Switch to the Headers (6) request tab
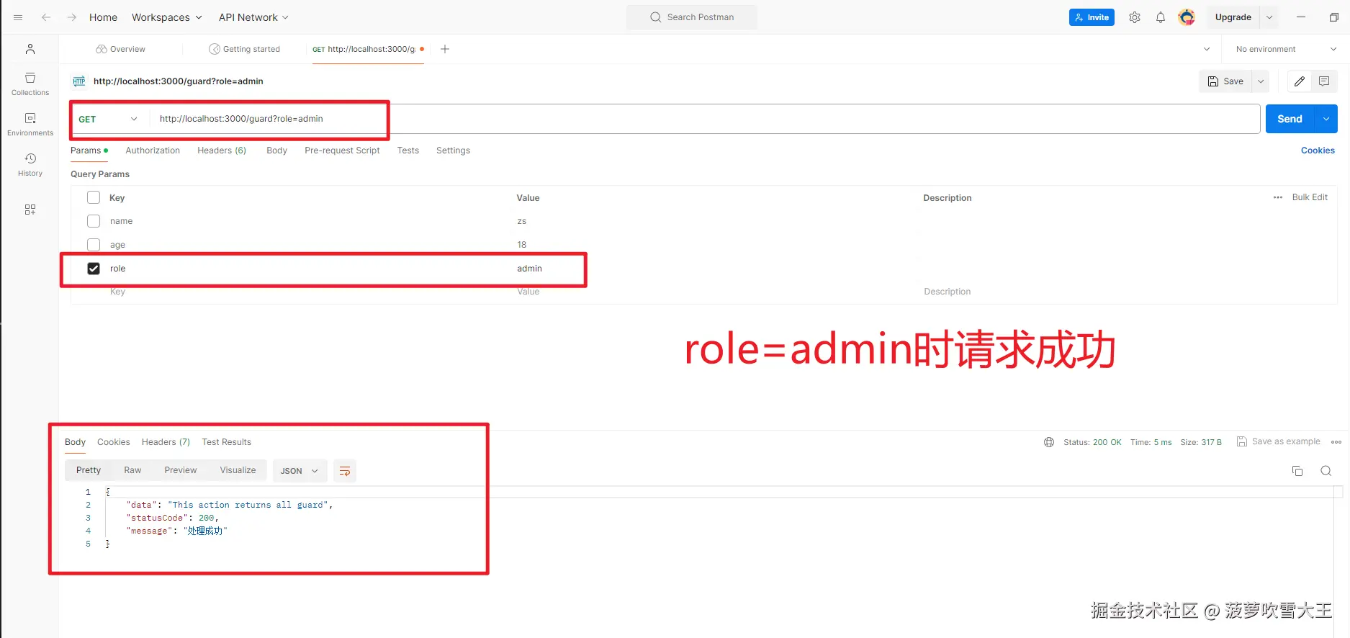The image size is (1350, 638). point(222,150)
